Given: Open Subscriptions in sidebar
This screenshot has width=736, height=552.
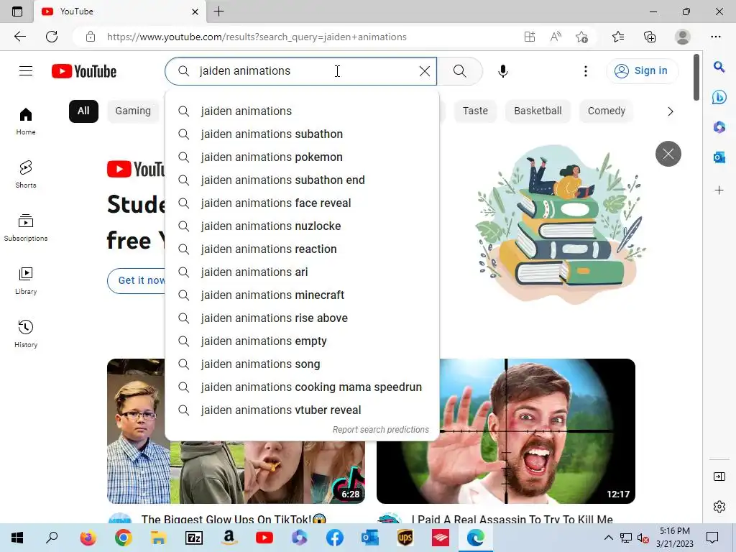Looking at the screenshot, I should pyautogui.click(x=26, y=228).
